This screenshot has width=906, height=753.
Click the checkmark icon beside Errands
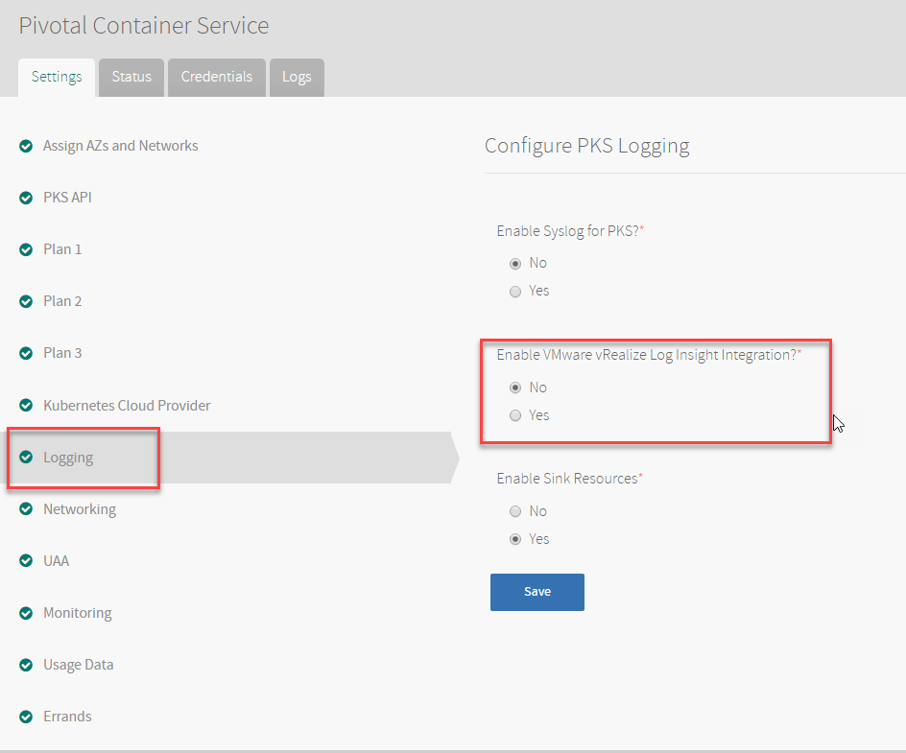tap(26, 717)
